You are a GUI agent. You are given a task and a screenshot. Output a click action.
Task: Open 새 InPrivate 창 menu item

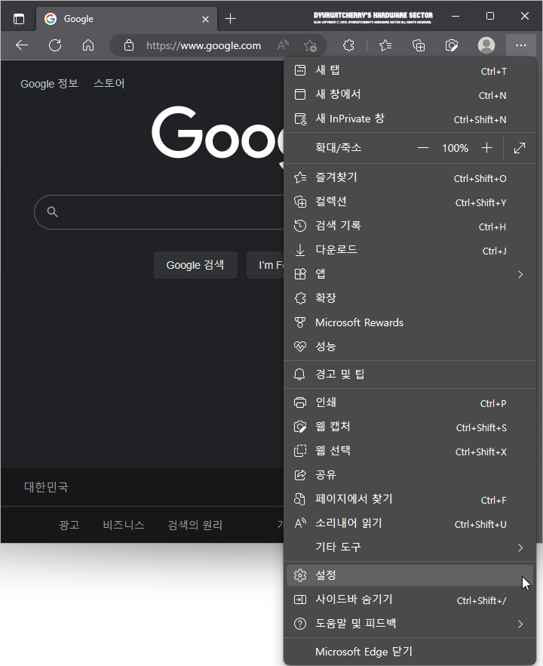410,119
